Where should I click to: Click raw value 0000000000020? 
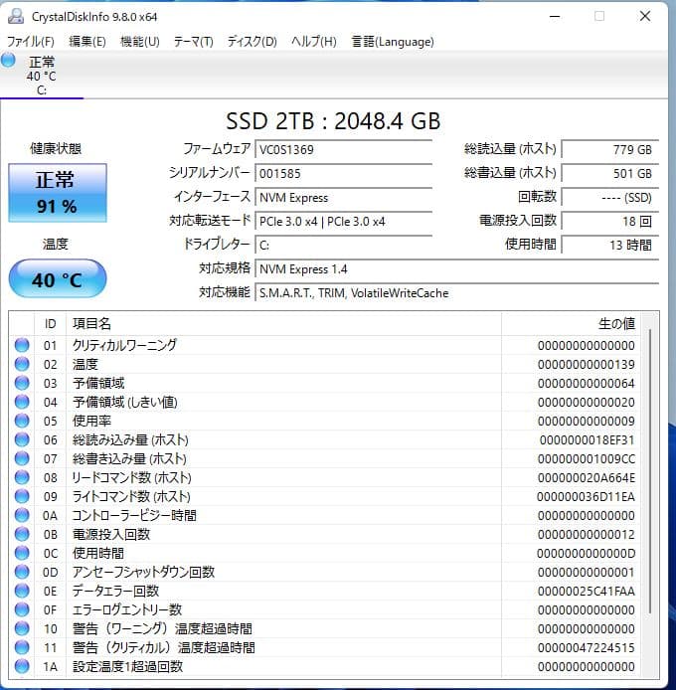click(587, 403)
